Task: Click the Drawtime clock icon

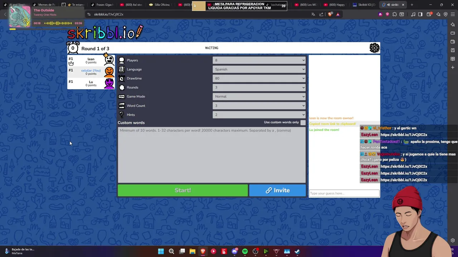Action: click(122, 79)
